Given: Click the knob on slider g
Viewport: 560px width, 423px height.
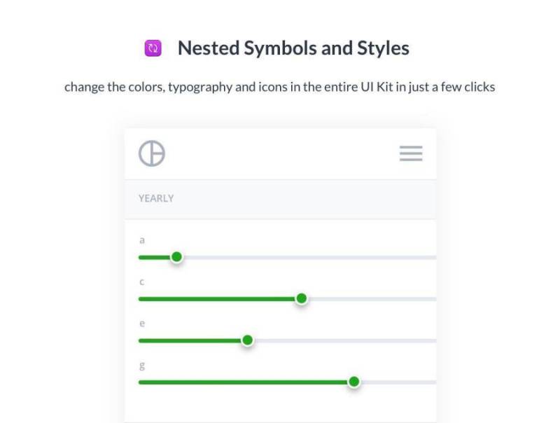Looking at the screenshot, I should point(355,382).
